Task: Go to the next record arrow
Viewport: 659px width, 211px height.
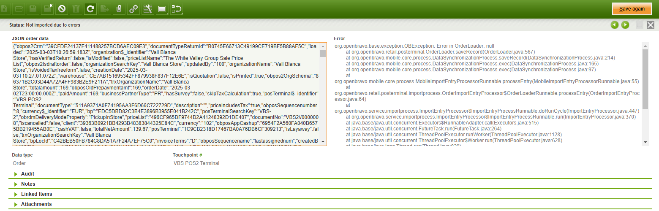Action: (x=625, y=25)
